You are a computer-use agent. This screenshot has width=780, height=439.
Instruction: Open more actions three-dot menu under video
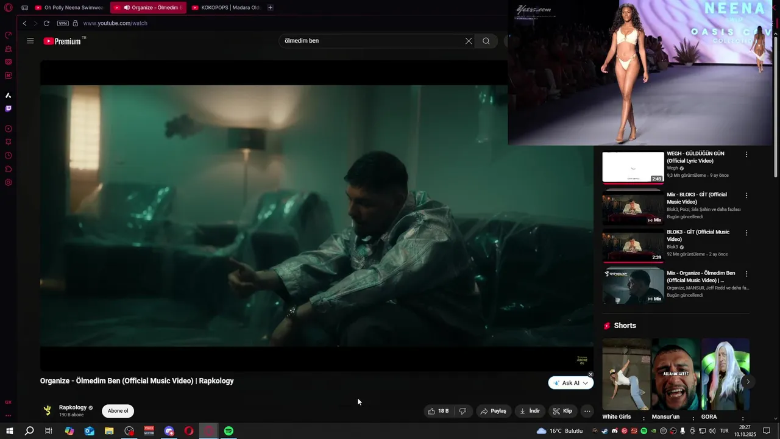pyautogui.click(x=587, y=411)
